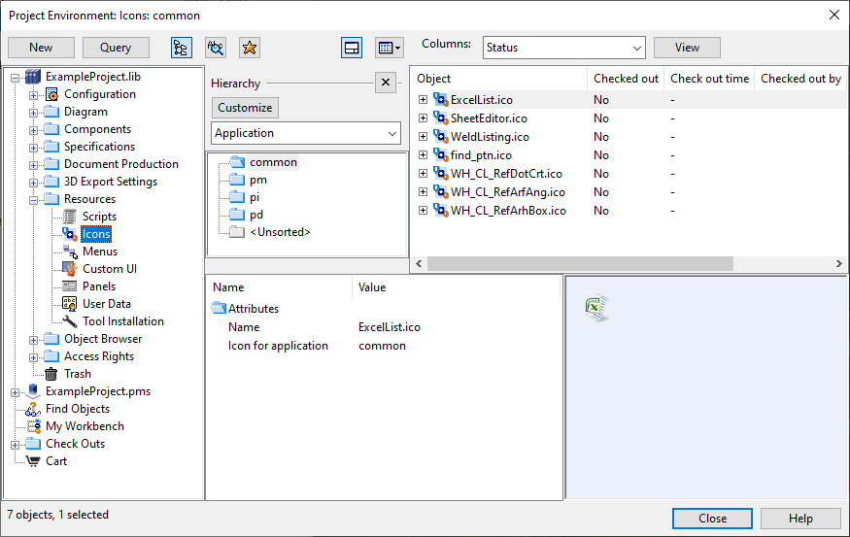Click the Tool Installation wrench icon
850x537 pixels.
point(69,321)
